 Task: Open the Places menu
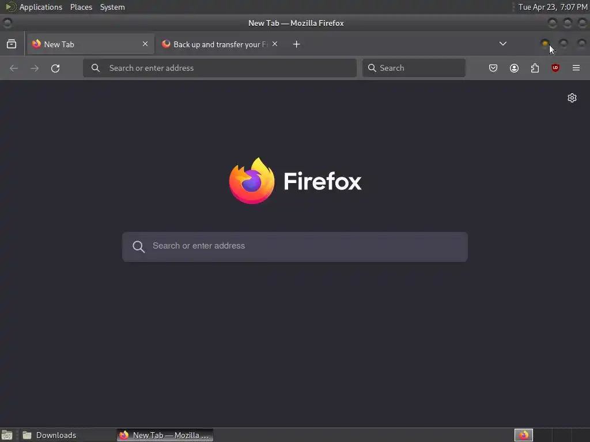pos(81,7)
